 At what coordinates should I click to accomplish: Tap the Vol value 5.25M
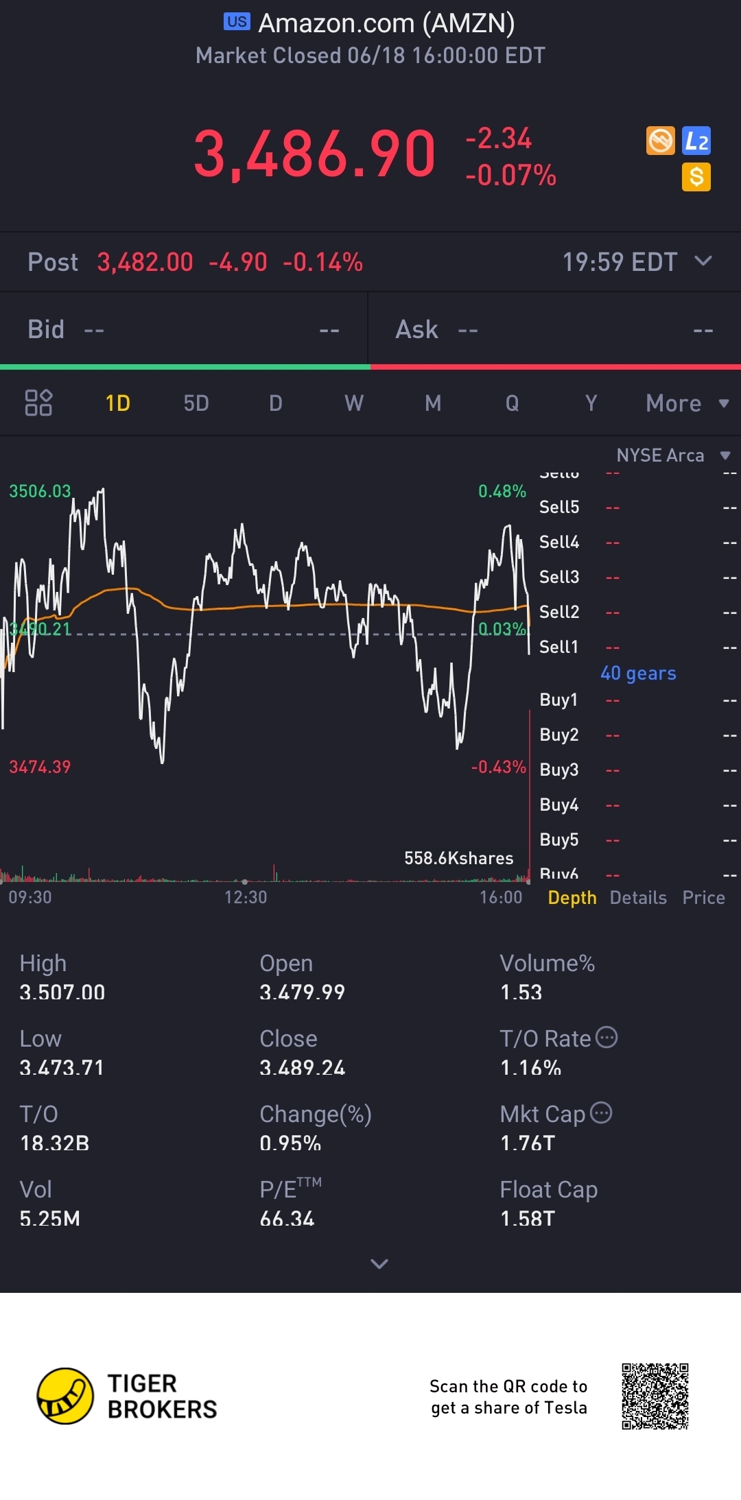(x=49, y=1218)
